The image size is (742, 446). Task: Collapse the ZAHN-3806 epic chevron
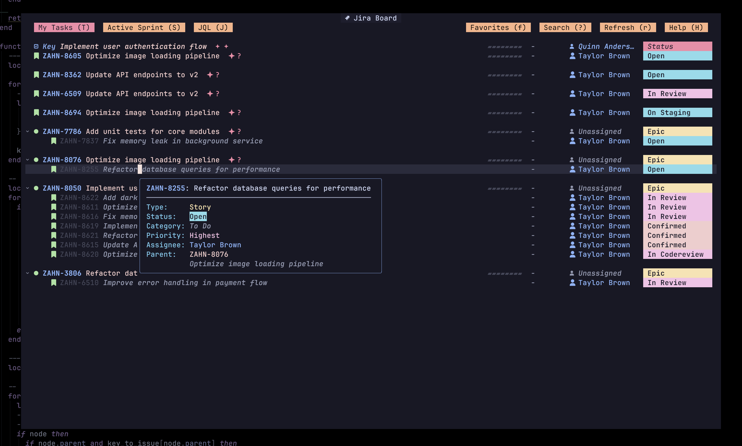tap(28, 273)
